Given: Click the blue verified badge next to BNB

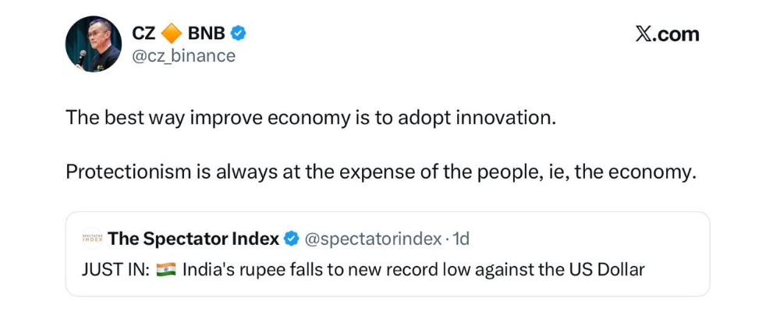Looking at the screenshot, I should tap(240, 34).
